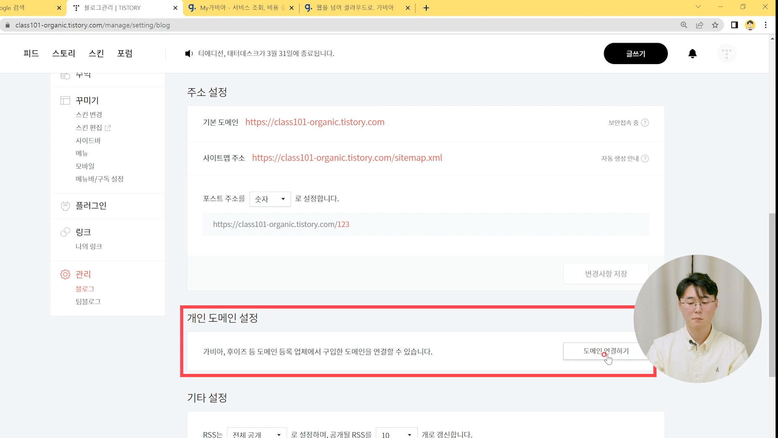The height and width of the screenshot is (438, 778).
Task: Click the browser zoom magnifier icon
Action: 684,25
